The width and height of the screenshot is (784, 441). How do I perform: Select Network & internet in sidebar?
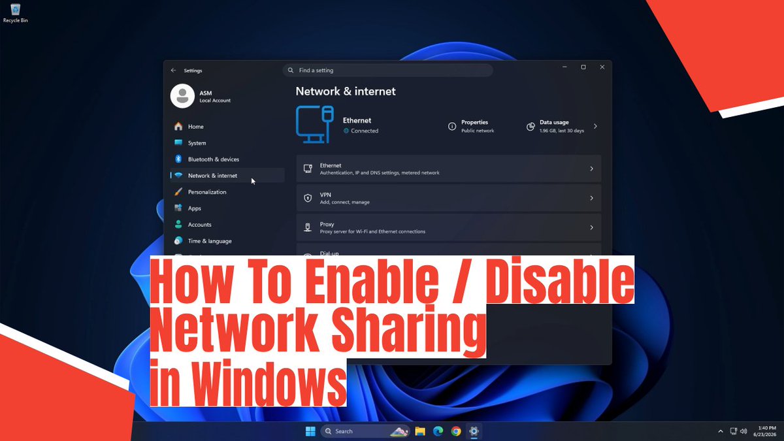tap(227, 176)
